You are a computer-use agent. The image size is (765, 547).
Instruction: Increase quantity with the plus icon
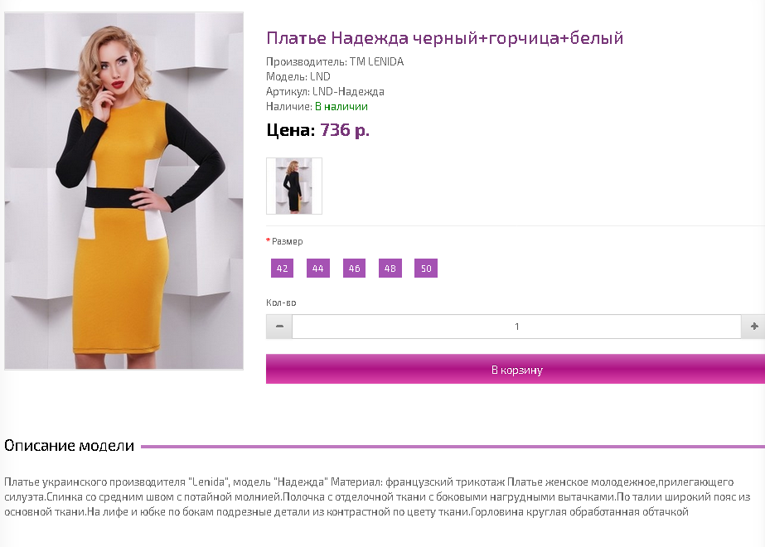pyautogui.click(x=753, y=327)
